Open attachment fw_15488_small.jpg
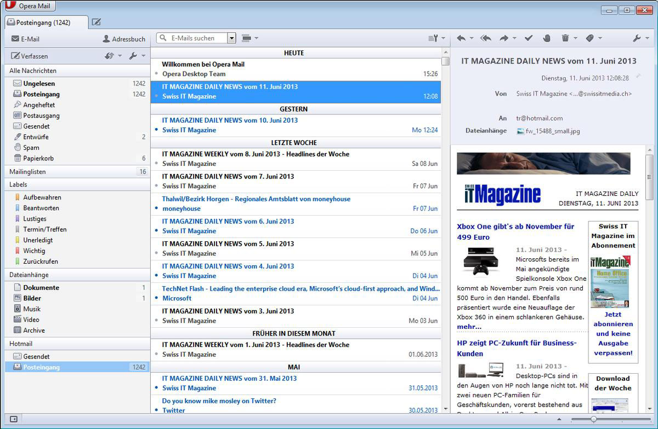 [x=548, y=131]
